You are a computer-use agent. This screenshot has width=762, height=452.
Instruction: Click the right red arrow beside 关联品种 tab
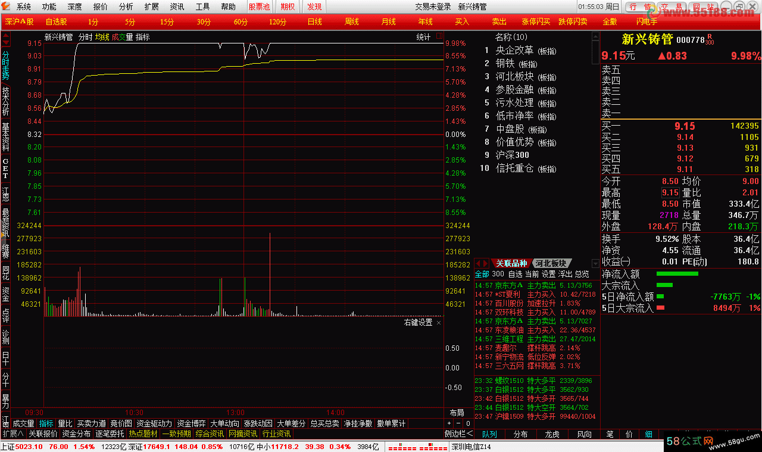coord(486,263)
